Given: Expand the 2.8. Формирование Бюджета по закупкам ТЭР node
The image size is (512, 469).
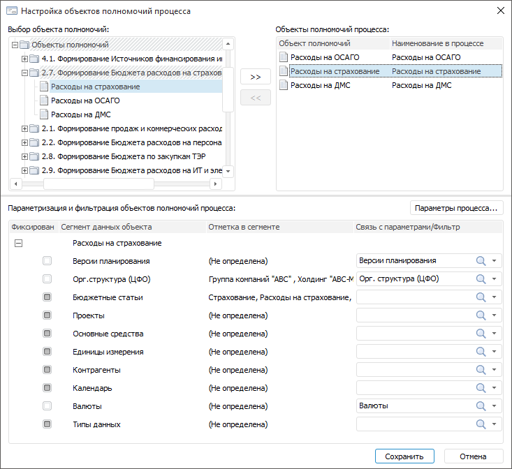Looking at the screenshot, I should pyautogui.click(x=25, y=156).
